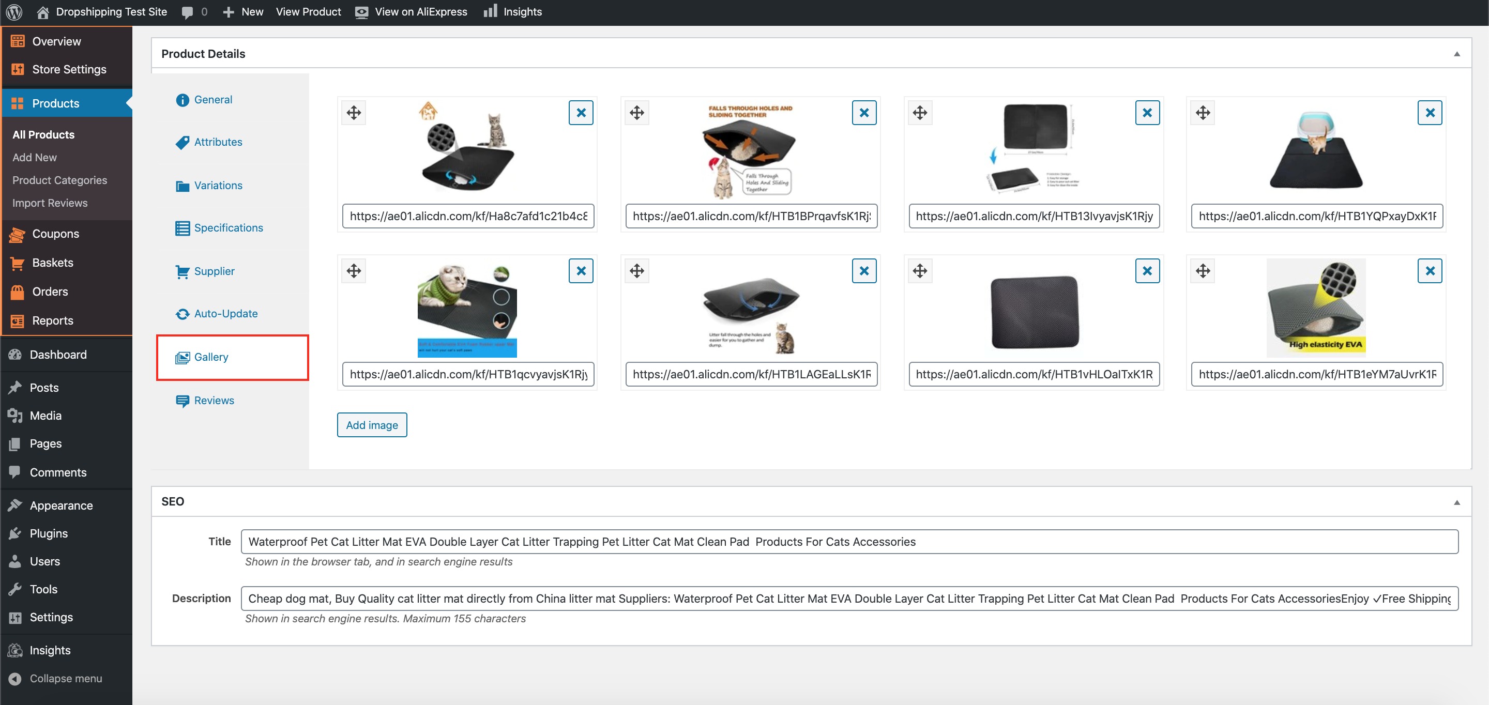Collapse the Product Details panel triangle

[x=1456, y=54]
